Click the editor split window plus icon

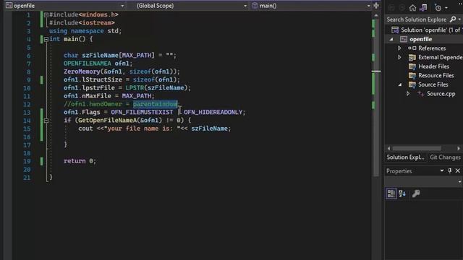click(x=376, y=5)
